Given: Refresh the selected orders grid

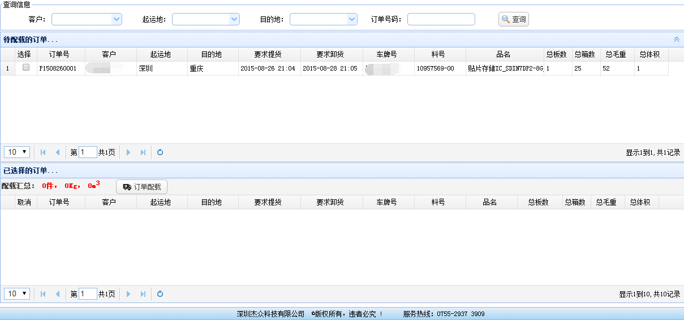Looking at the screenshot, I should pos(160,294).
